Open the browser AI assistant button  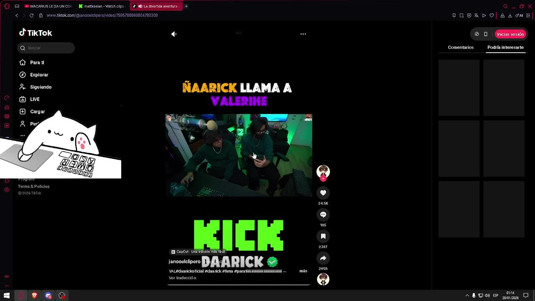[520, 15]
